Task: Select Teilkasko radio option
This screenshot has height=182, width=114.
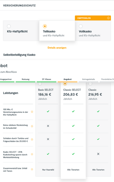Action: click(x=45, y=26)
